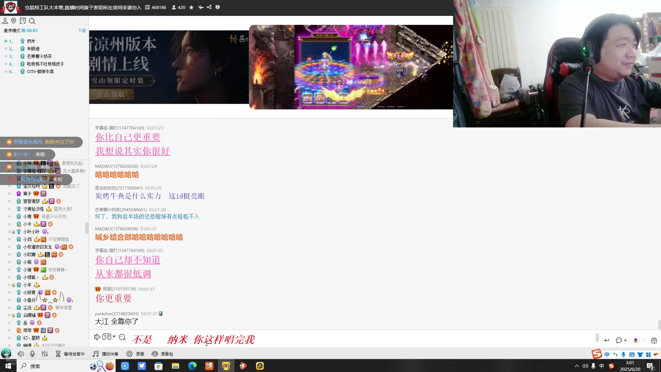Open Windows Start menu
The height and width of the screenshot is (372, 661).
point(8,366)
